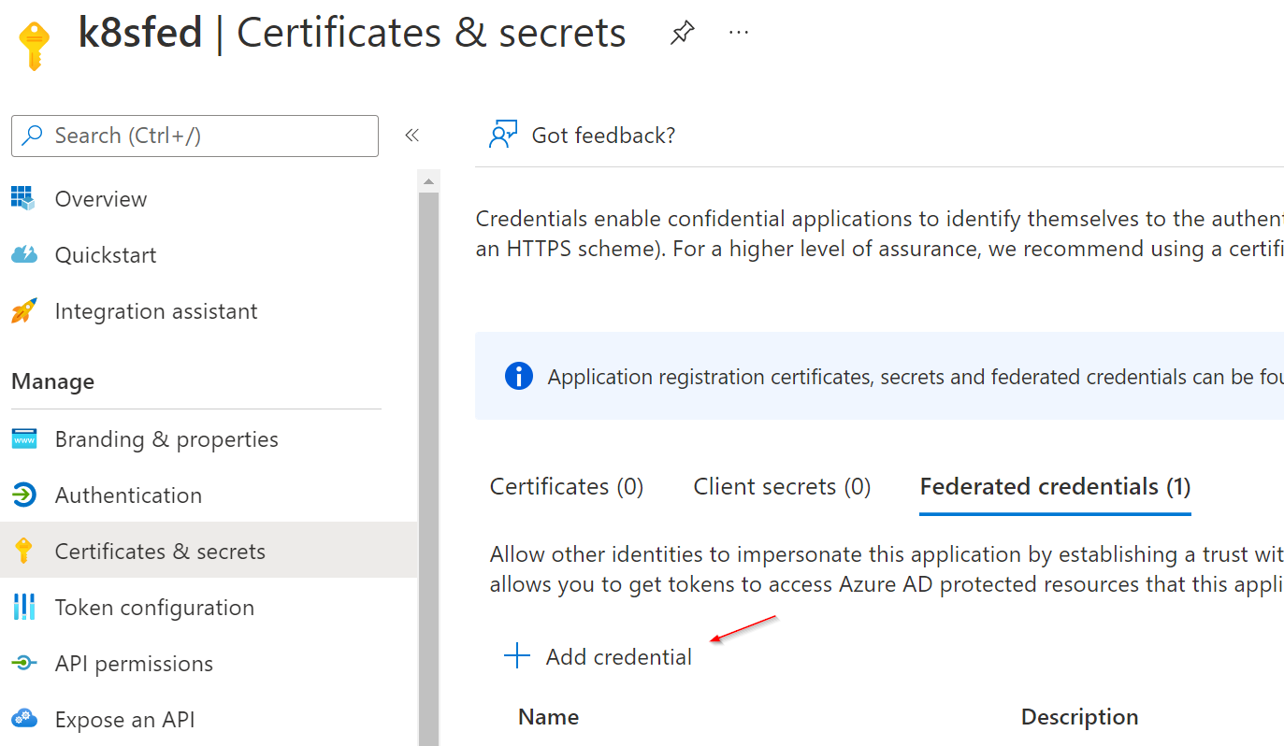The image size is (1284, 746).
Task: Click the Quickstart cloud icon
Action: tap(23, 254)
